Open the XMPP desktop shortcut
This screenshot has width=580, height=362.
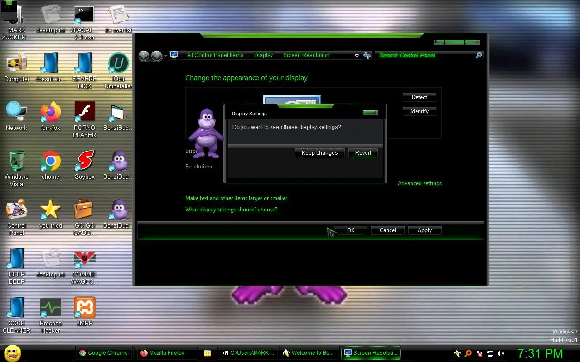click(84, 312)
